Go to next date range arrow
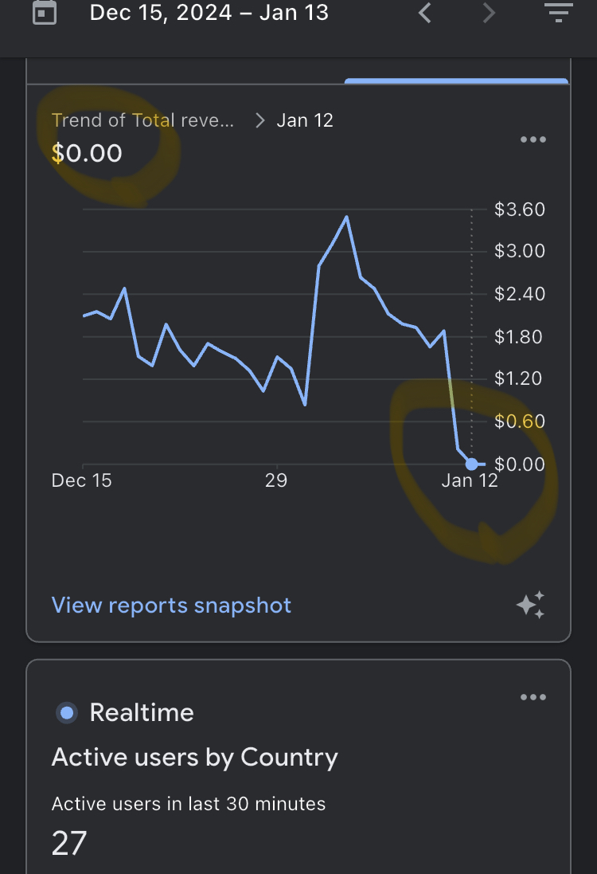This screenshot has width=597, height=874. (x=489, y=12)
